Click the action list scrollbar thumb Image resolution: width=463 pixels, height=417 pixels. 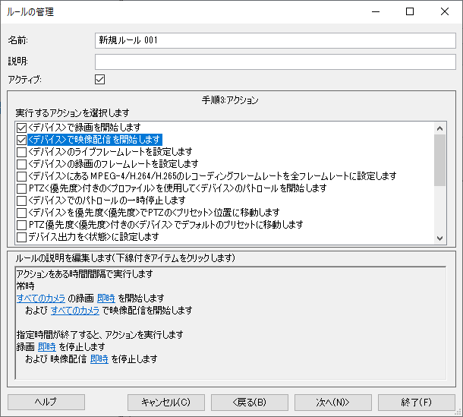click(439, 160)
